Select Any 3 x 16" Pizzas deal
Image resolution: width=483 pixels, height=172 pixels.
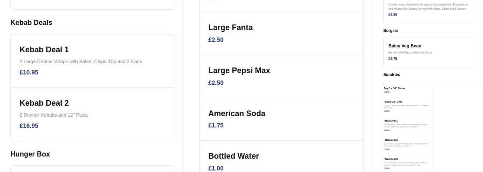(x=406, y=90)
